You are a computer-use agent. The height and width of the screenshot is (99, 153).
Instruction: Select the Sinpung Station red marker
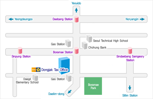[20, 50]
